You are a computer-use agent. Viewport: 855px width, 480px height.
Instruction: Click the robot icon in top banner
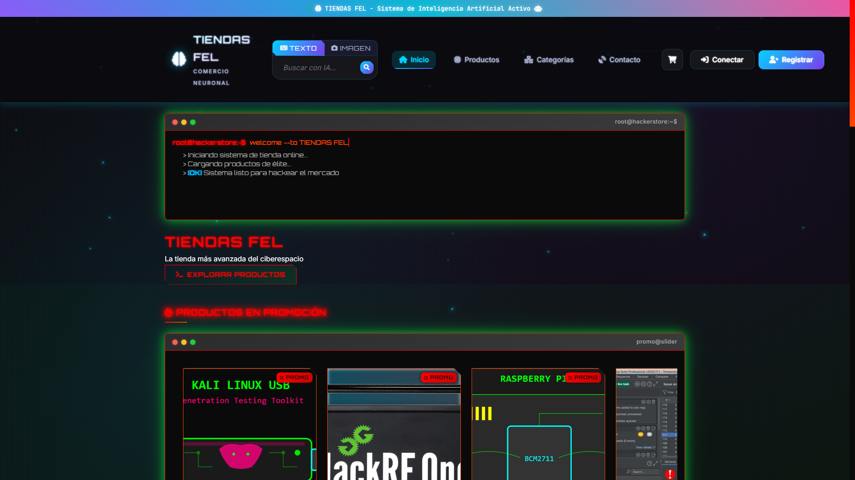pyautogui.click(x=538, y=8)
